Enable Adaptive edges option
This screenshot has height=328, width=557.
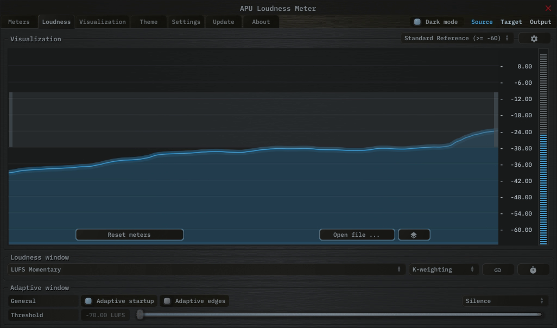click(x=167, y=301)
